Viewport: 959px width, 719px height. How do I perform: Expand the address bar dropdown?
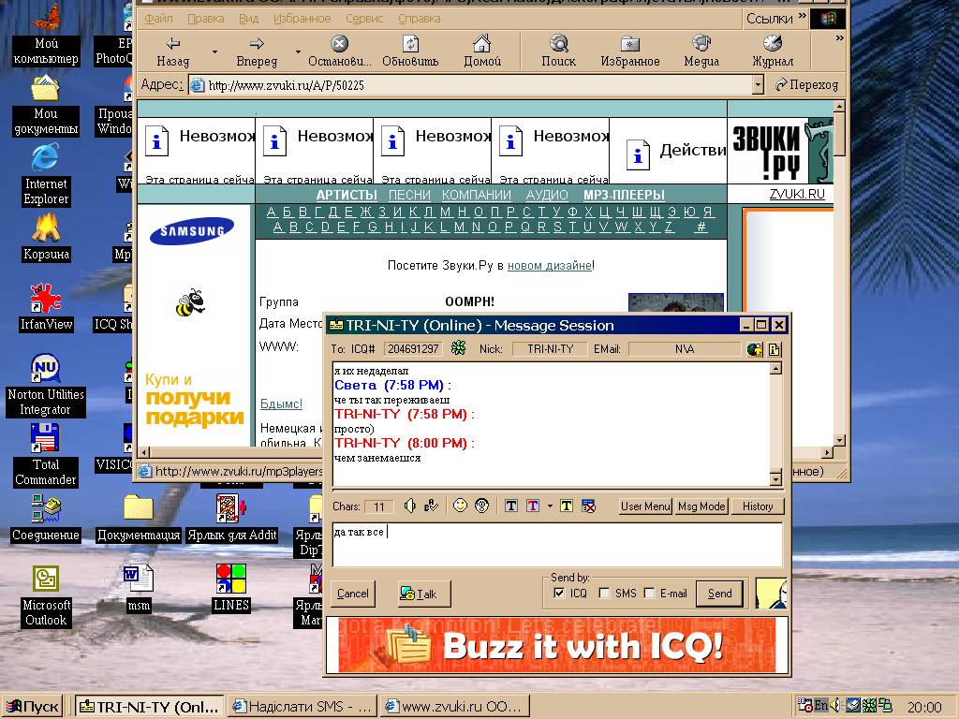pyautogui.click(x=758, y=85)
